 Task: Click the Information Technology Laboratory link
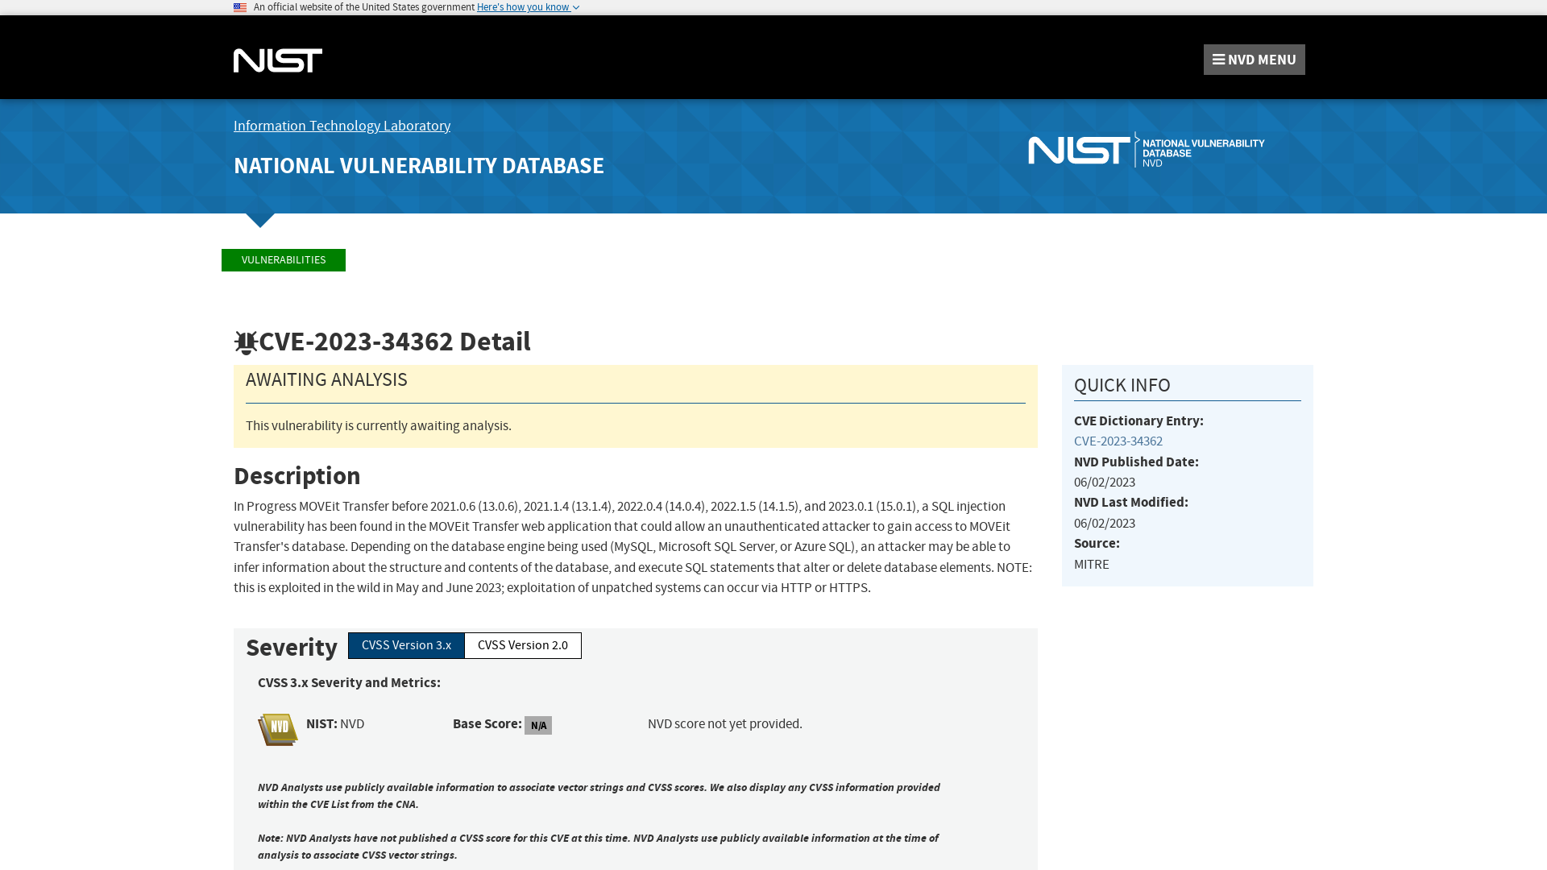click(x=341, y=126)
